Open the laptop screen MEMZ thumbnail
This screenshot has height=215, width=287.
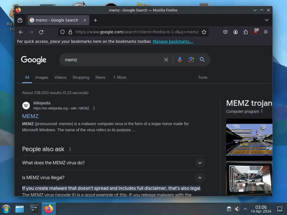pyautogui.click(x=249, y=179)
